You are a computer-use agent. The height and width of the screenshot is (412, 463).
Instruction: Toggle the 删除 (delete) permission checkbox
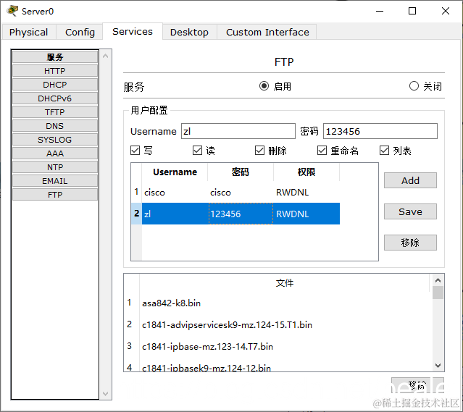[259, 150]
